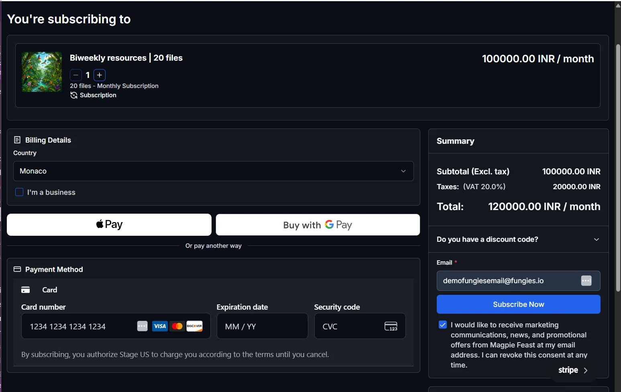
Task: Click the Email address input field
Action: 519,281
